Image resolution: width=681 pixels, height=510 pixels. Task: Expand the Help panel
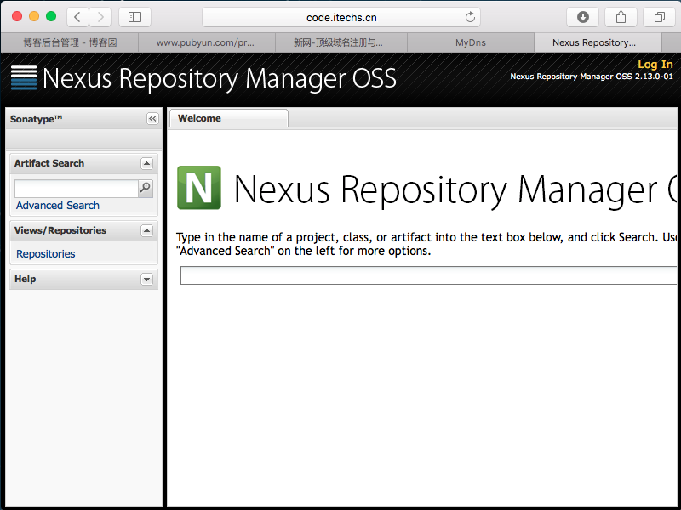click(x=146, y=280)
